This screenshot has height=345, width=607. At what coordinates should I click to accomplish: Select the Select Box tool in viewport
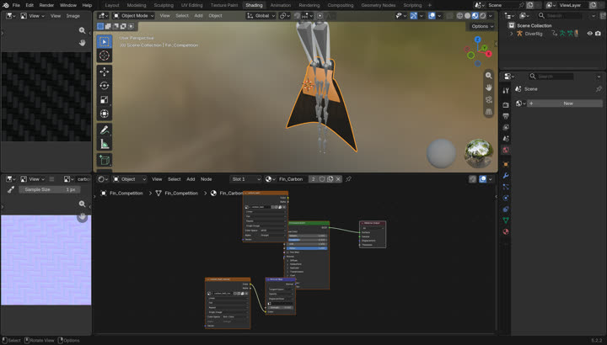click(x=105, y=41)
